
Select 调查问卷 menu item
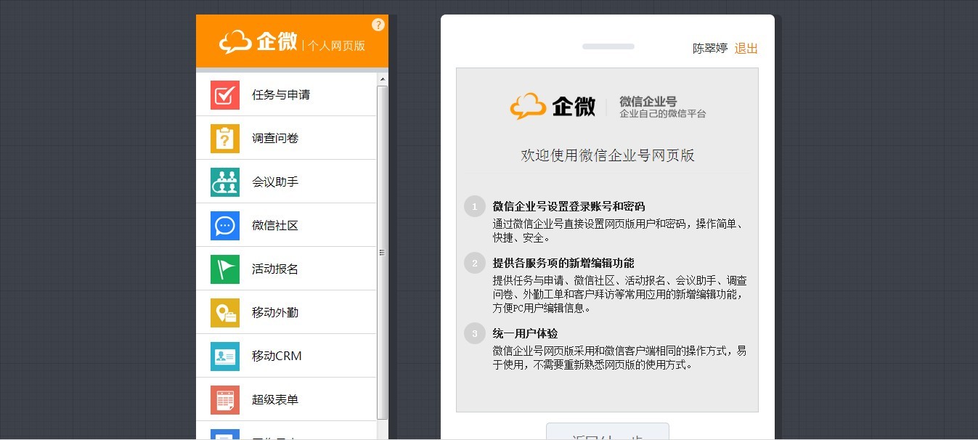(x=286, y=138)
